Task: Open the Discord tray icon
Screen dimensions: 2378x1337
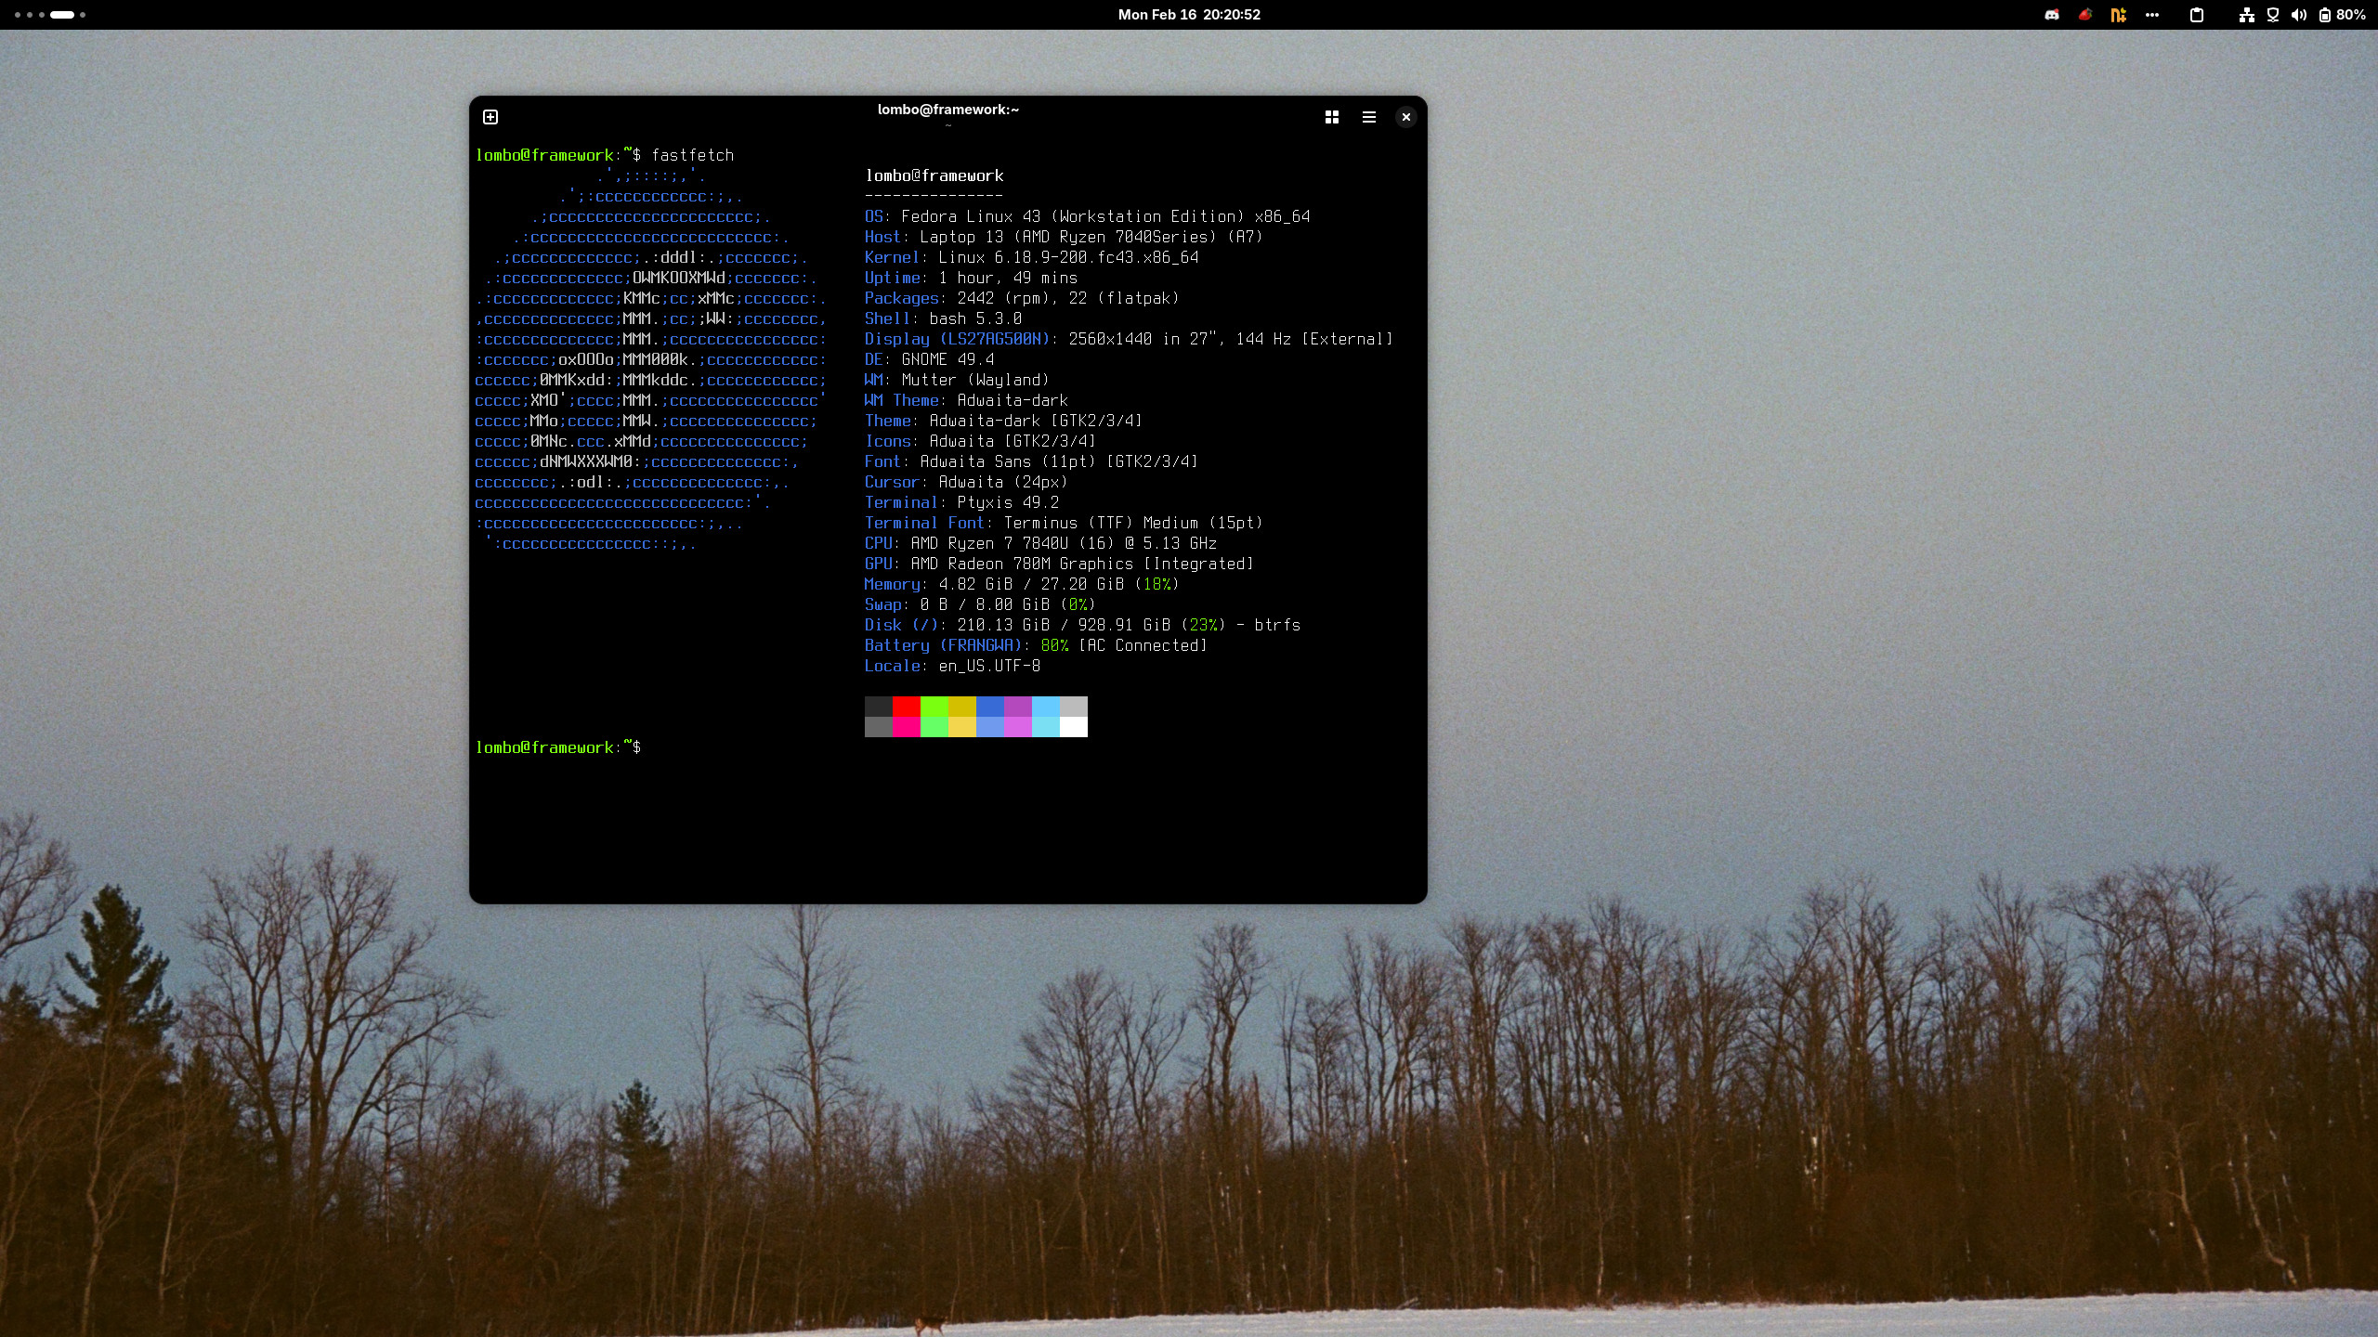Action: (2052, 15)
